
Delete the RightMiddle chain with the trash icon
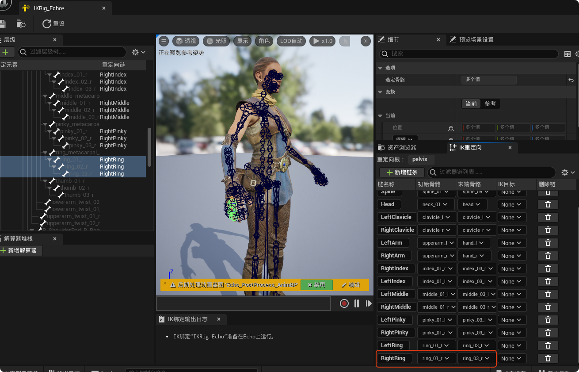(548, 307)
